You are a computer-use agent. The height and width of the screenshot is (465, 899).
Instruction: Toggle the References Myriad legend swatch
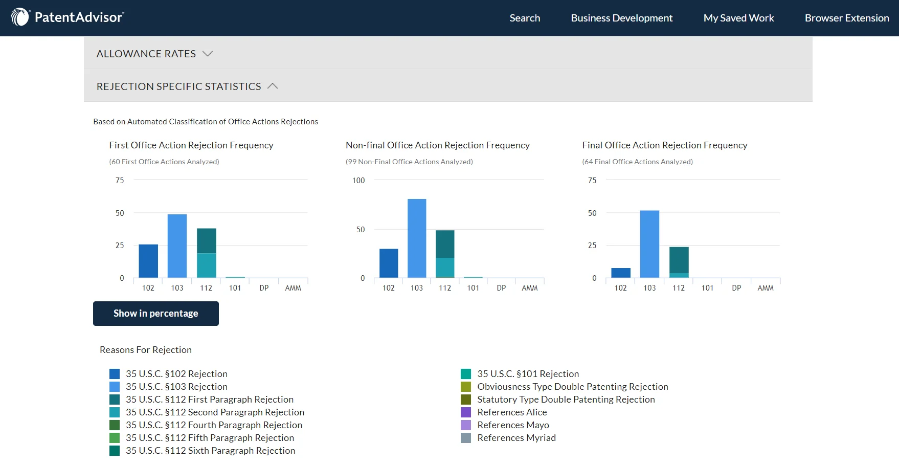click(x=466, y=438)
